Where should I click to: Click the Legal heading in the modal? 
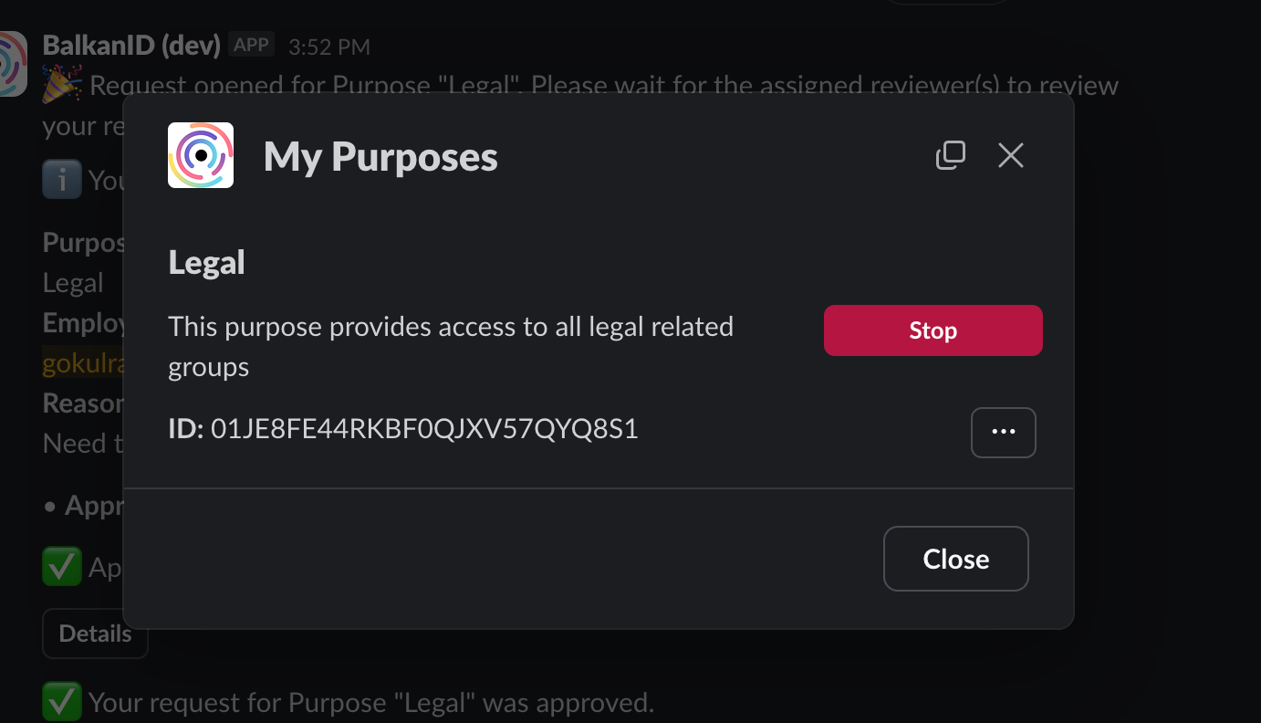(x=207, y=263)
